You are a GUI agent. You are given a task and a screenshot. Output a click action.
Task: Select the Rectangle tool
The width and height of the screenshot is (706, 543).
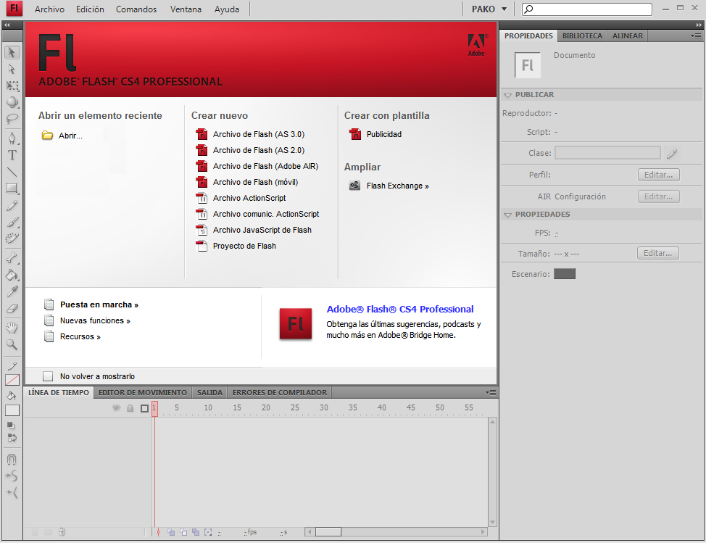(12, 188)
